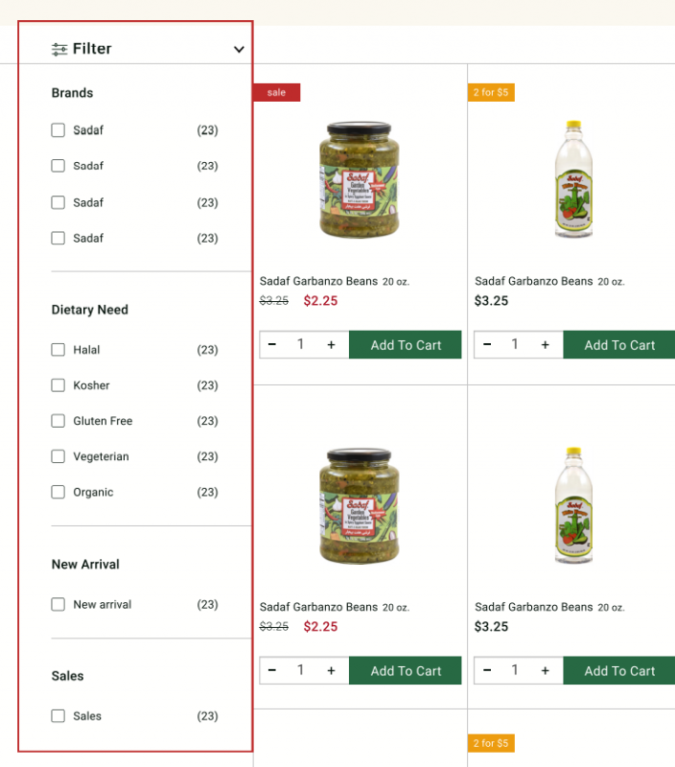Toggle the New arrival checkbox
Screen dimensions: 675x767
coord(58,605)
